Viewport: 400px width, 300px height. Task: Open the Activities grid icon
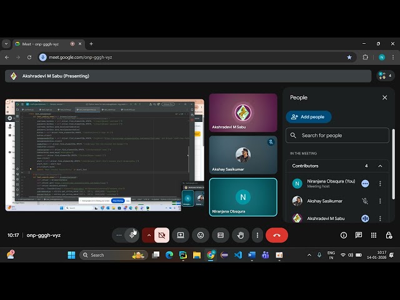click(x=374, y=235)
